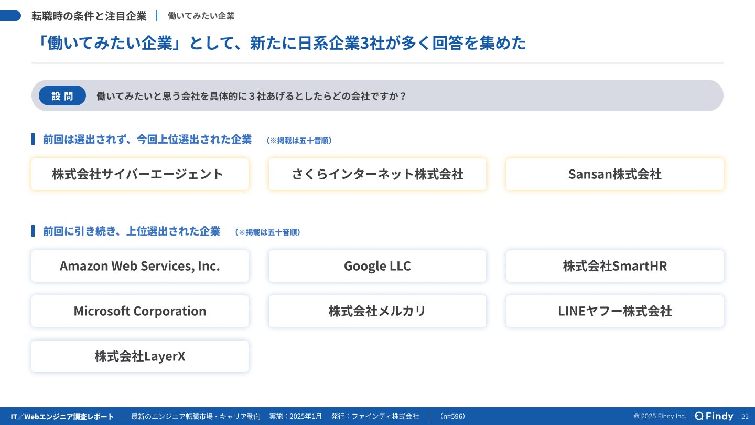Select the 株式会社サイバーエージェント card
The height and width of the screenshot is (425, 755).
(x=140, y=174)
